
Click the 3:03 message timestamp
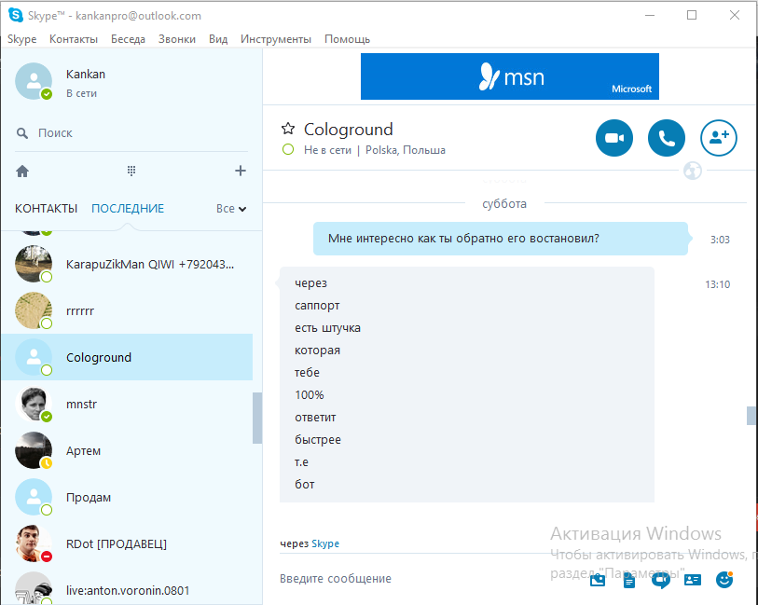click(720, 240)
